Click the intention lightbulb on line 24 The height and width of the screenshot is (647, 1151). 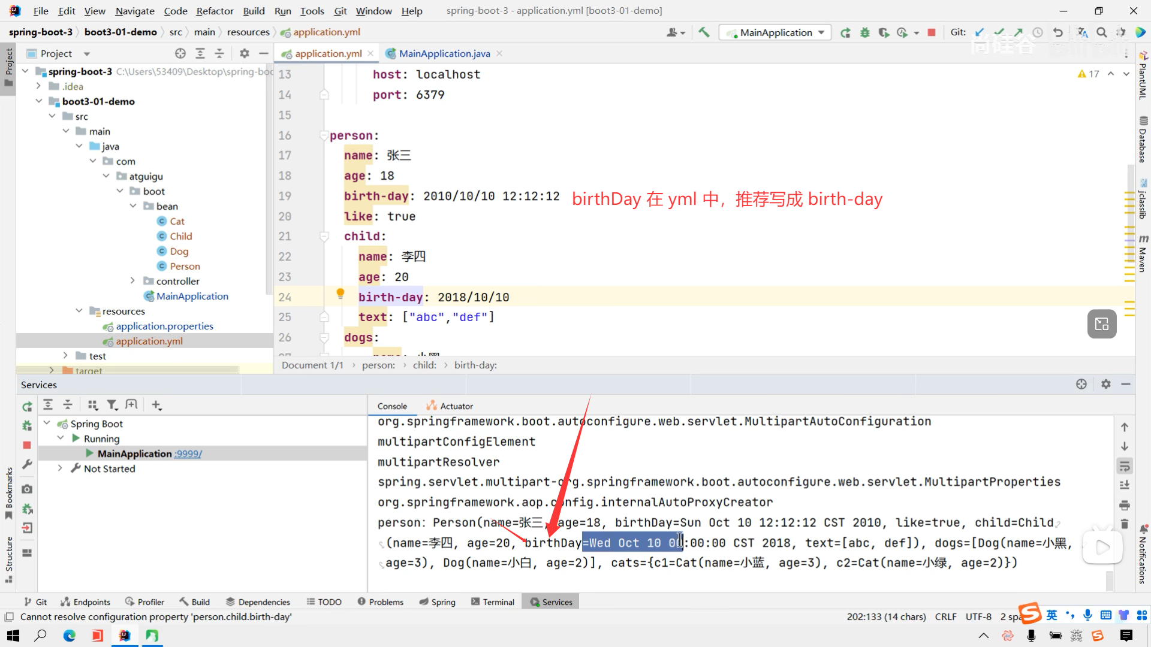[x=340, y=294]
